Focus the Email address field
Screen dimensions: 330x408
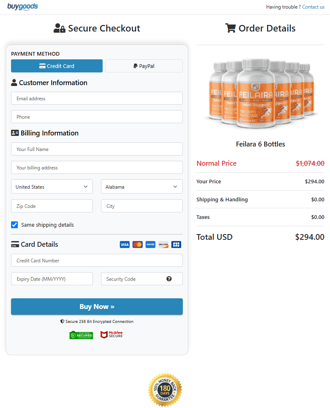coord(97,98)
